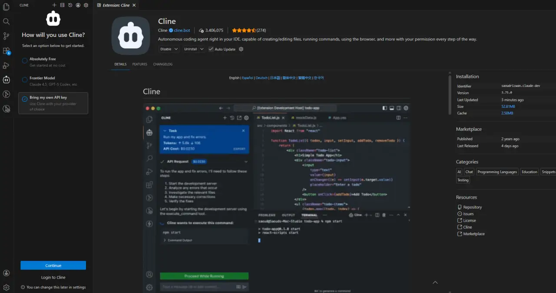Open Source Control in the activity bar

[6, 36]
